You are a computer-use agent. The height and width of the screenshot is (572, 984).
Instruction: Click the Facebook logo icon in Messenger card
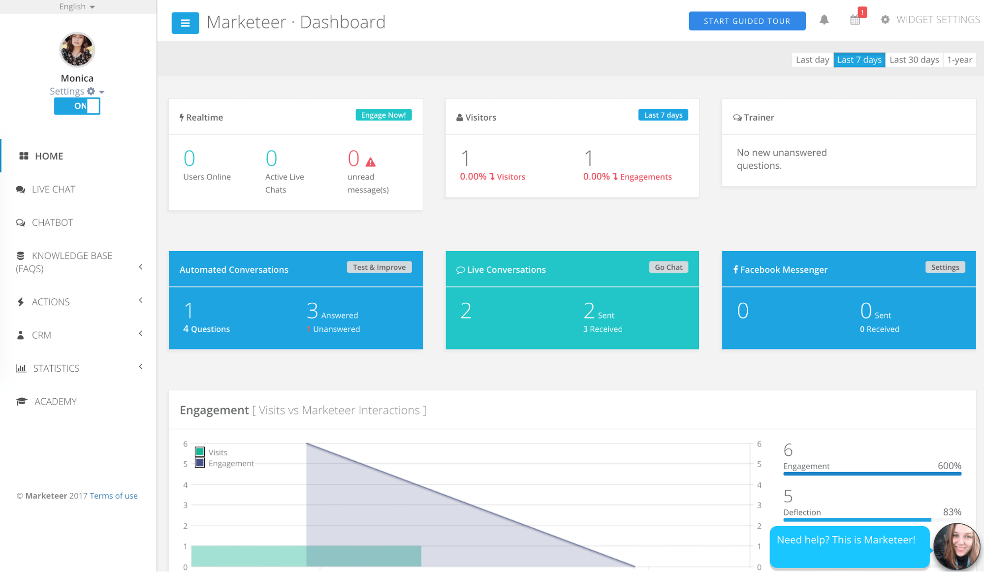click(735, 269)
